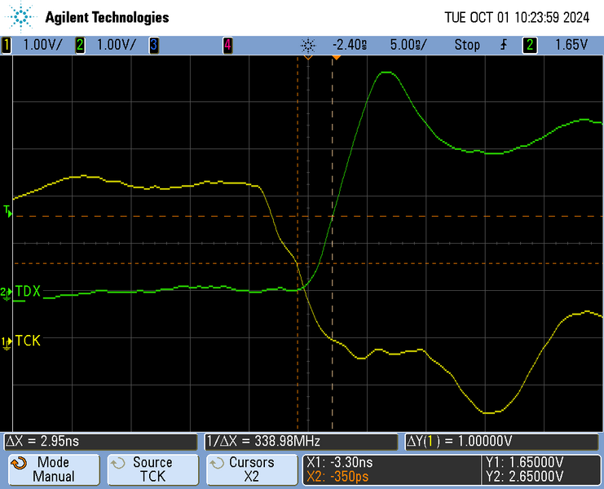
Task: Click the TCK channel ground marker
Action: [7, 342]
